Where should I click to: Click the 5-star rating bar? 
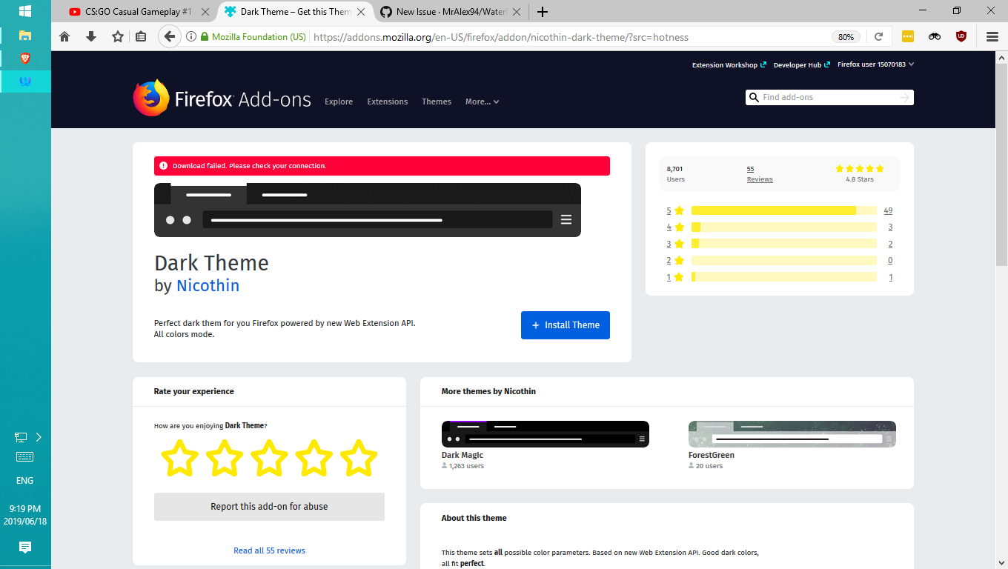tap(784, 210)
